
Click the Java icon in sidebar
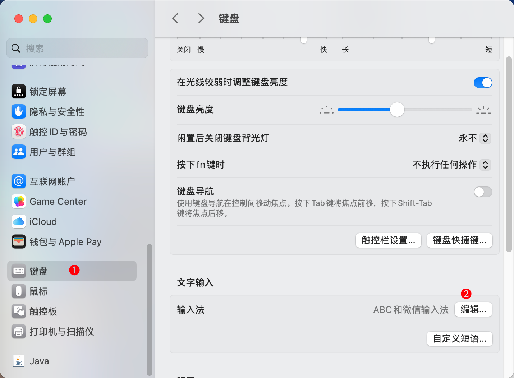click(19, 361)
